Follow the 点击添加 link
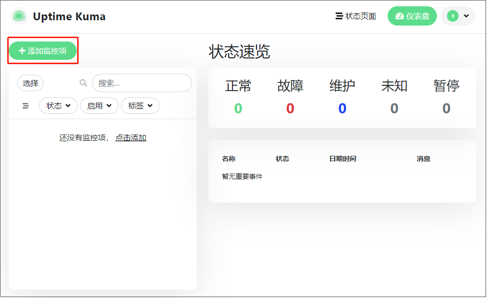Screen dimensions: 487x298 pos(131,137)
